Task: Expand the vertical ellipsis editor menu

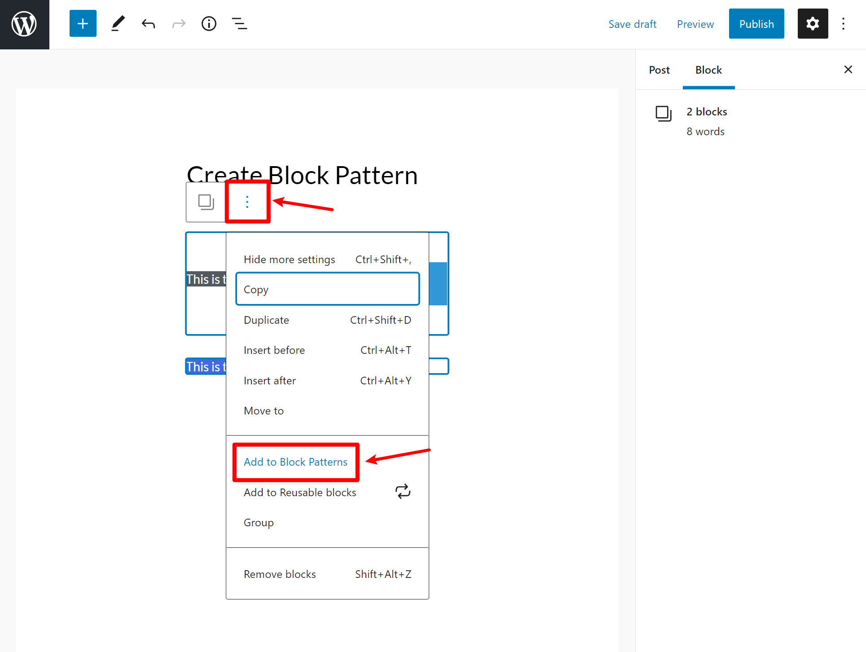Action: (x=247, y=201)
